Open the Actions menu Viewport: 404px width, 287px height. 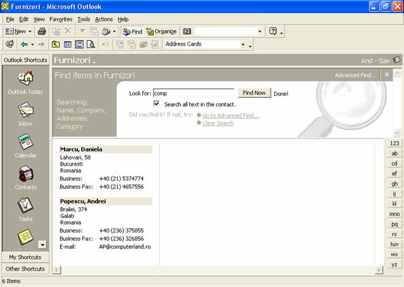click(104, 20)
